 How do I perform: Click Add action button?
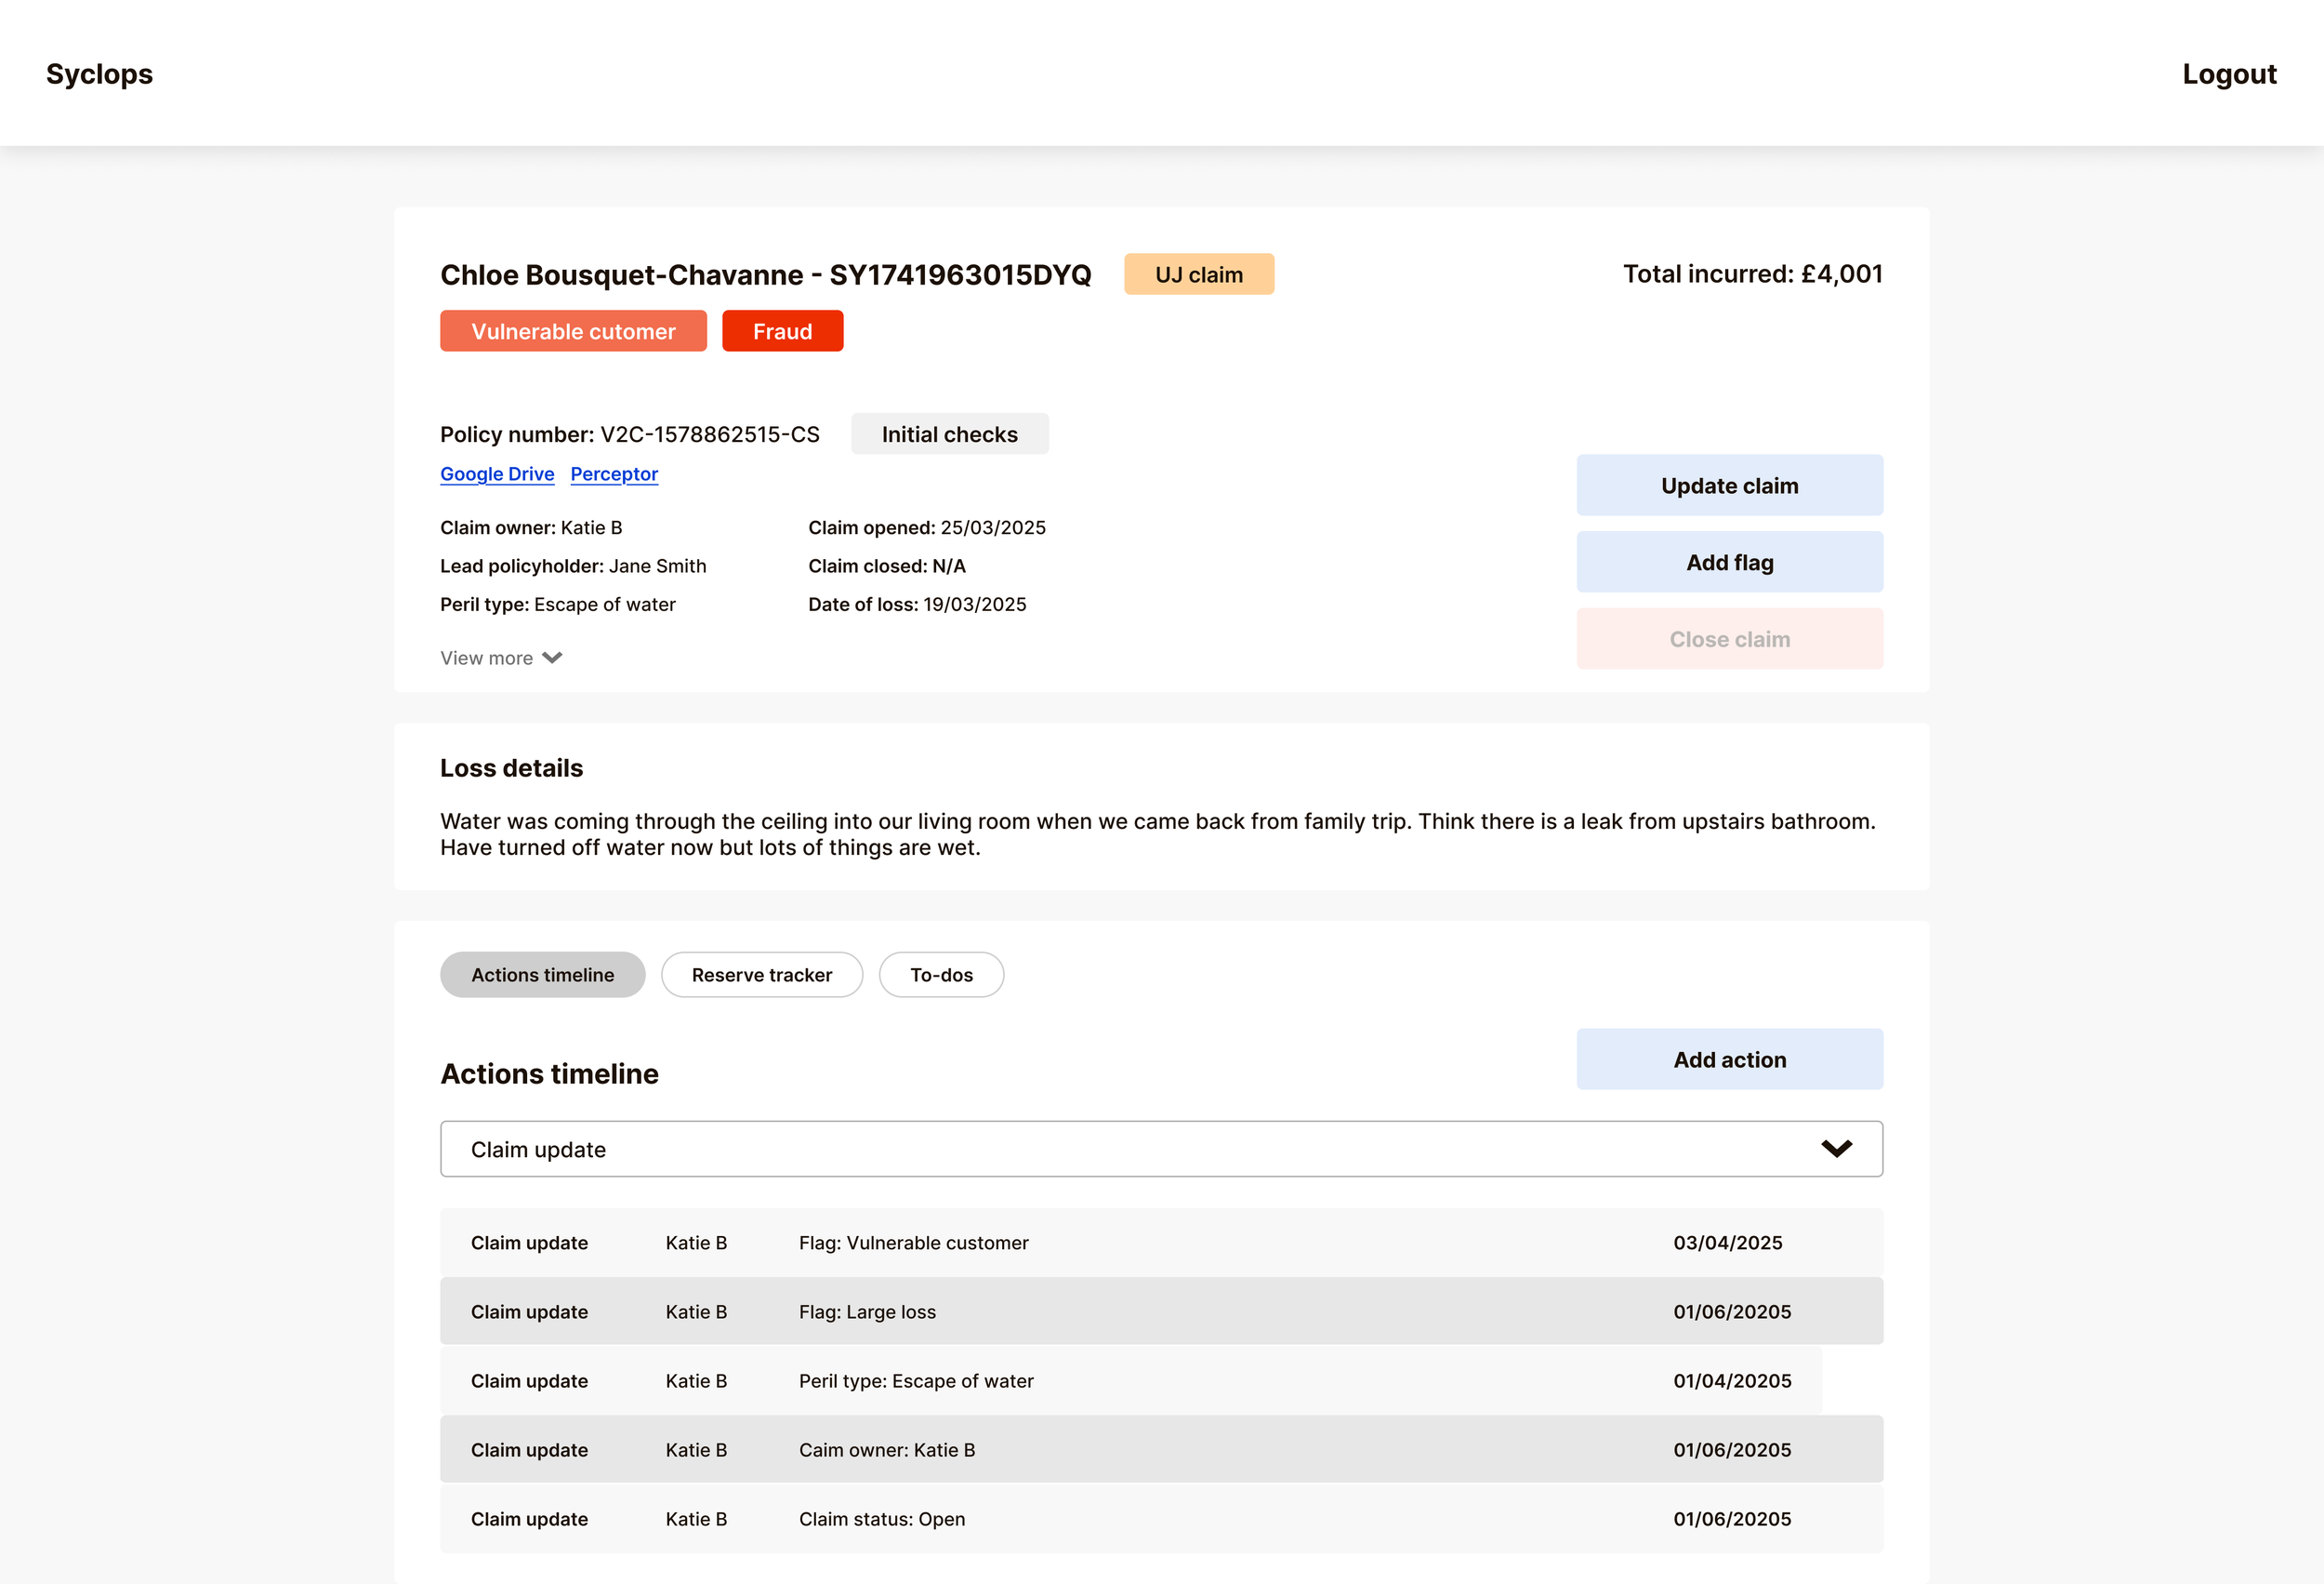point(1729,1058)
